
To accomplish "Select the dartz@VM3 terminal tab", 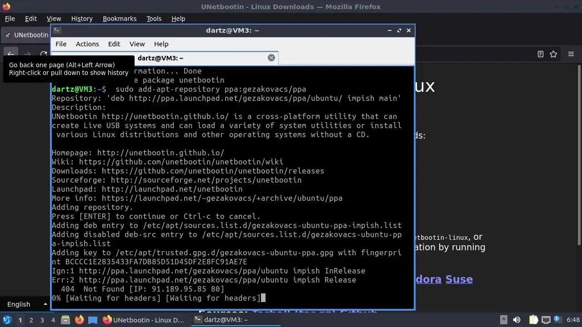I will coord(161,58).
